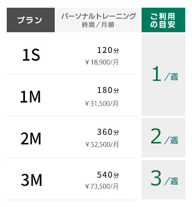Image resolution: width=192 pixels, height=207 pixels.
Task: Click the 360分 training time
Action: (x=108, y=132)
